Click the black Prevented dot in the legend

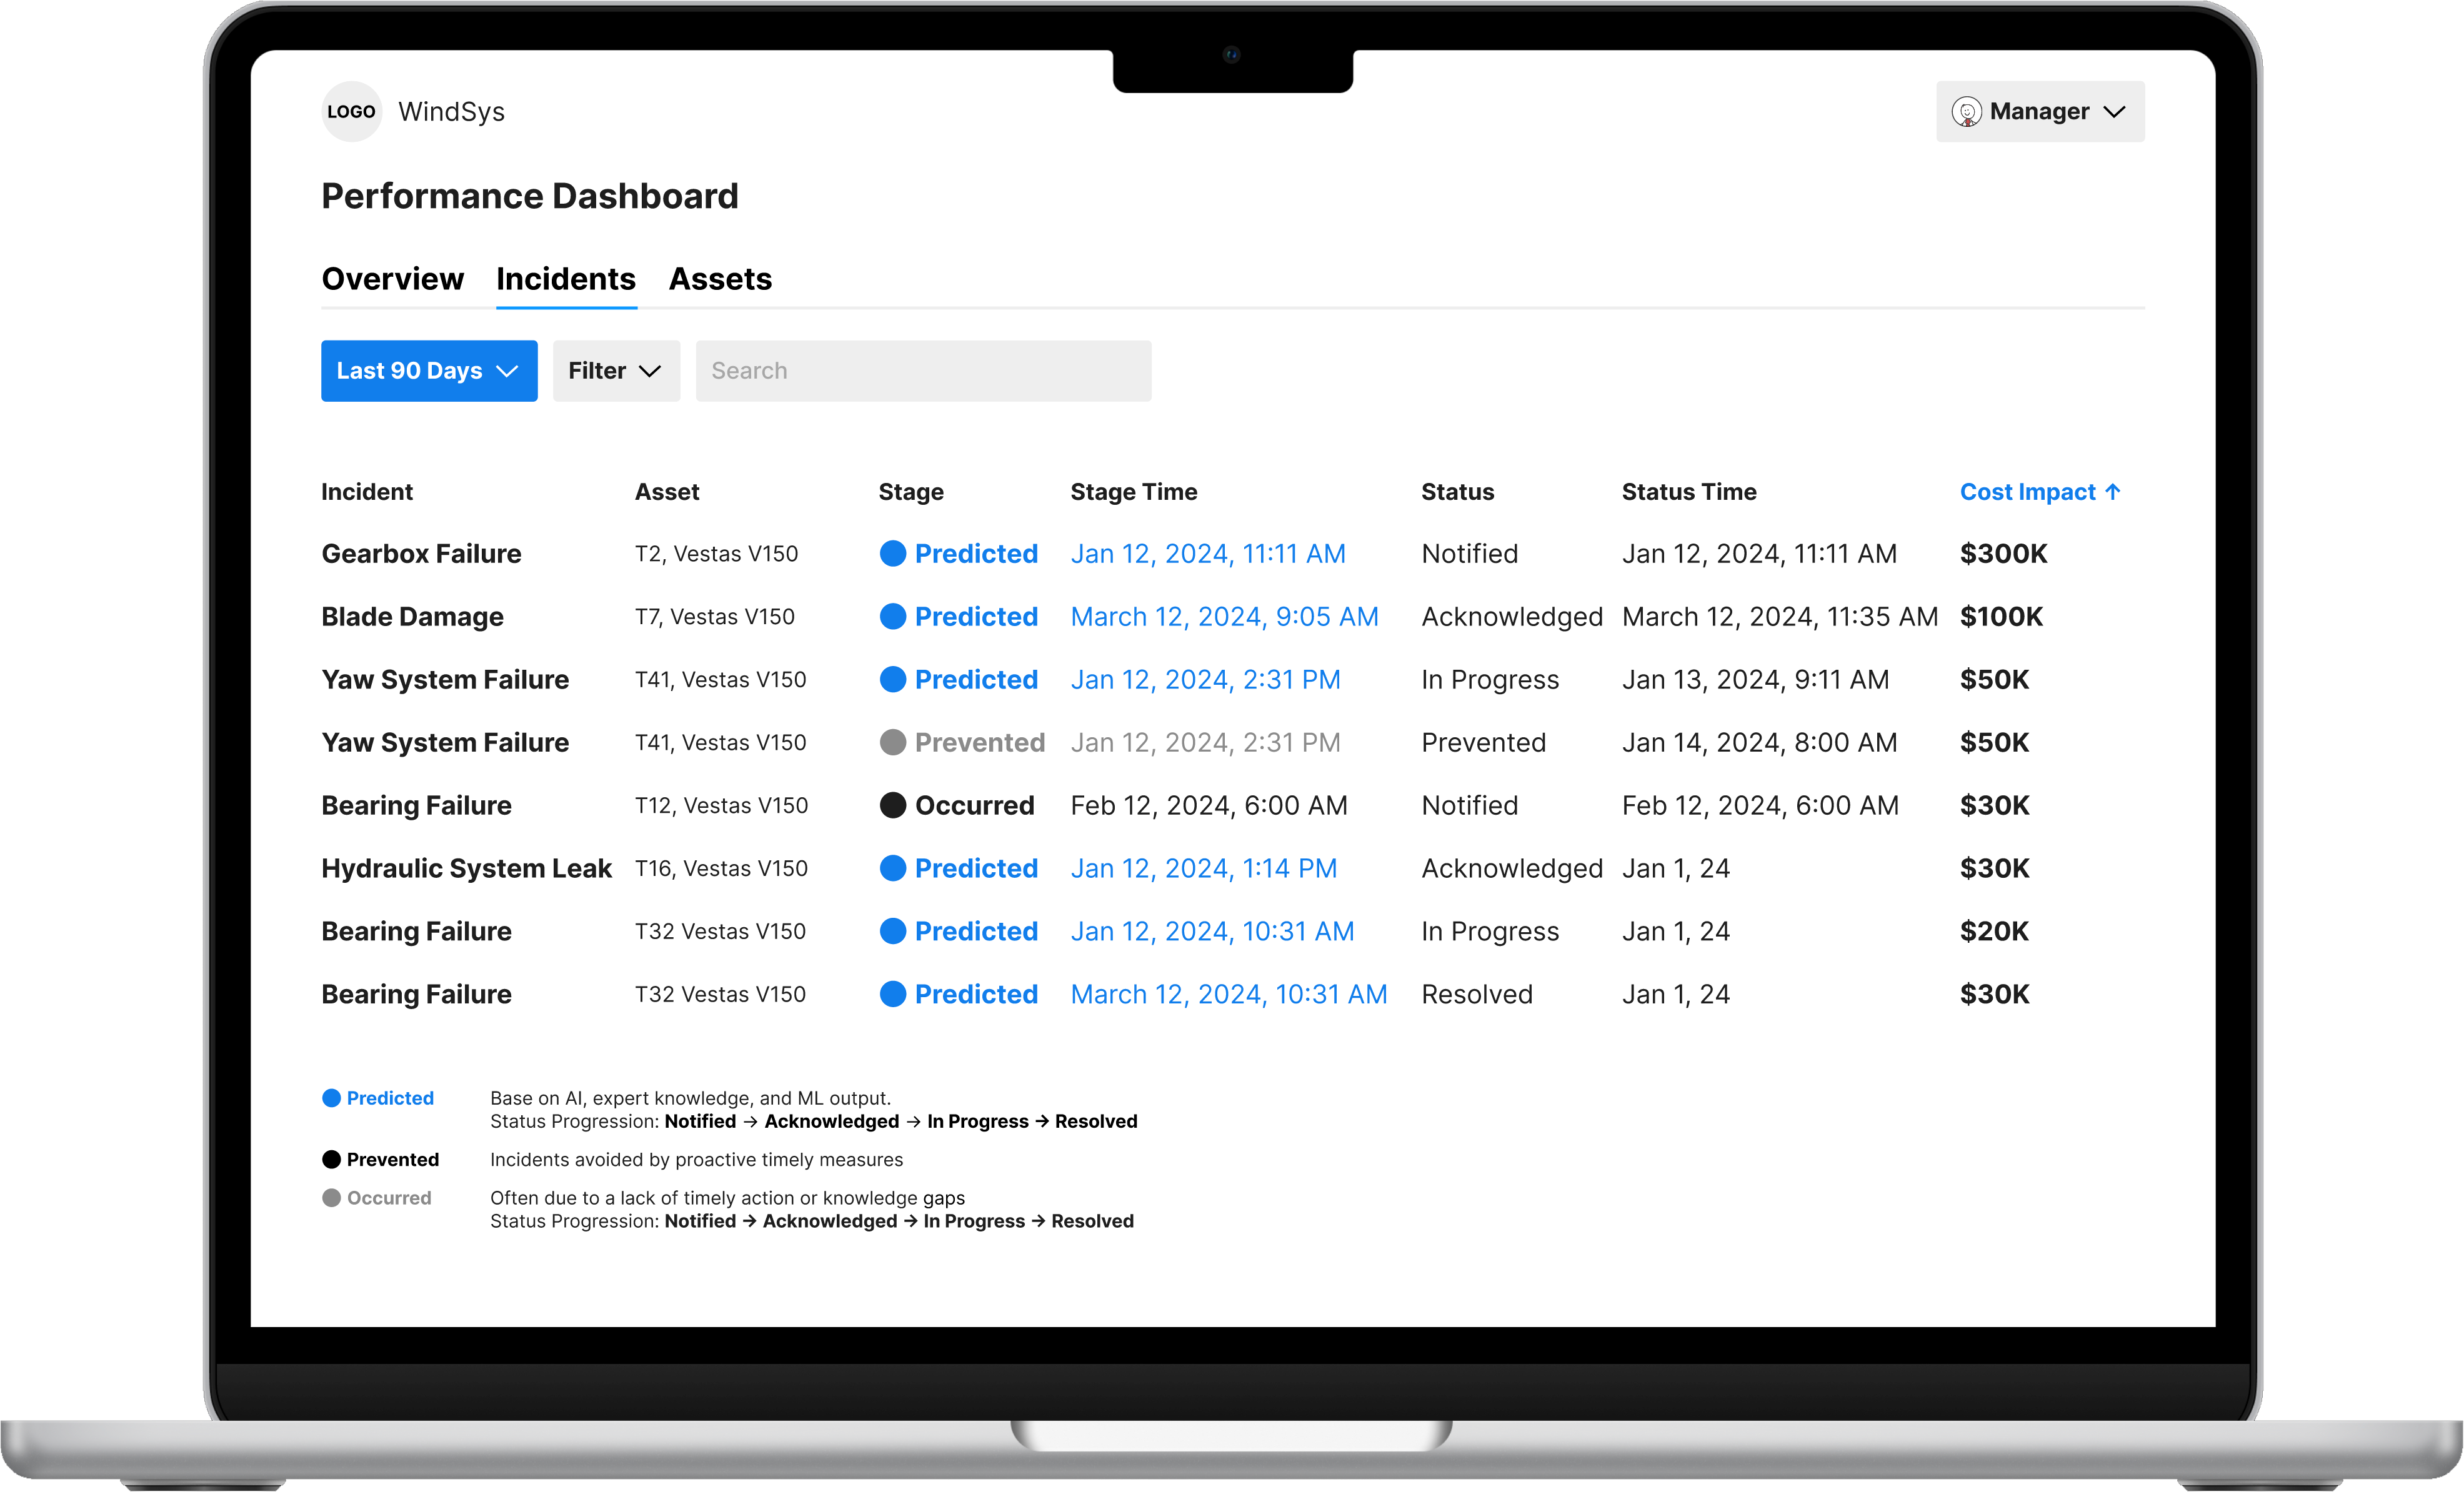[x=331, y=1159]
